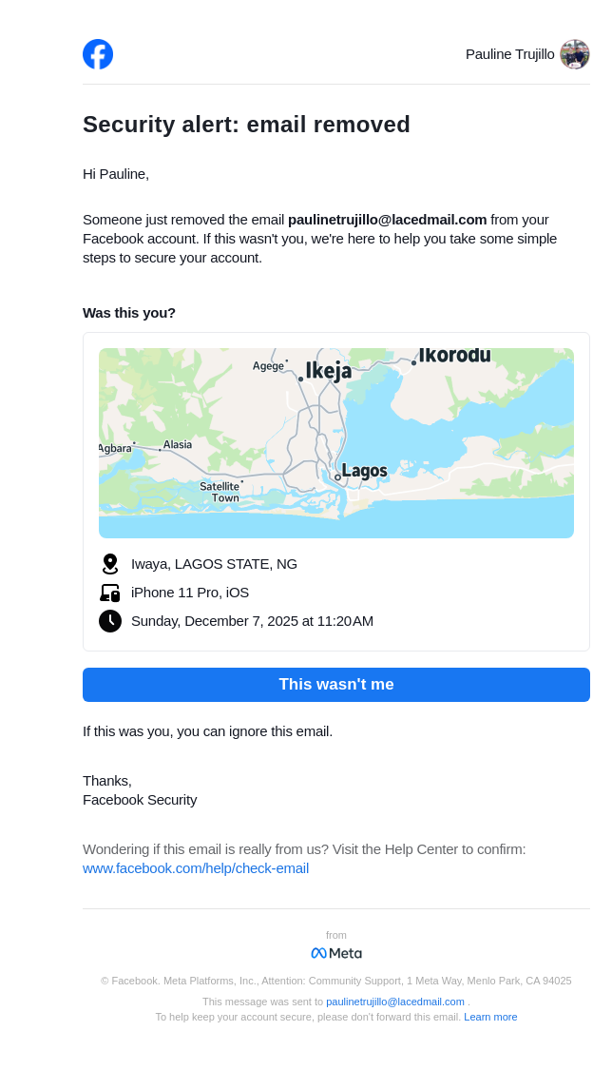This screenshot has height=1070, width=593.
Task: Click the Sunday, December 7 timestamp text
Action: pyautogui.click(x=252, y=621)
